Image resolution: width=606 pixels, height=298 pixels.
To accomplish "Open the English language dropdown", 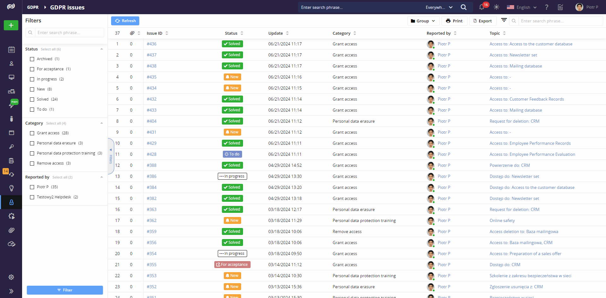I will [522, 7].
